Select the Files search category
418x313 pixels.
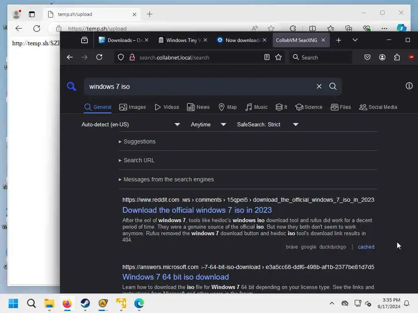tap(341, 107)
